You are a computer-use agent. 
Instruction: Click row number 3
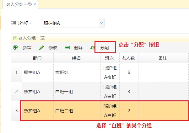coord(16,111)
